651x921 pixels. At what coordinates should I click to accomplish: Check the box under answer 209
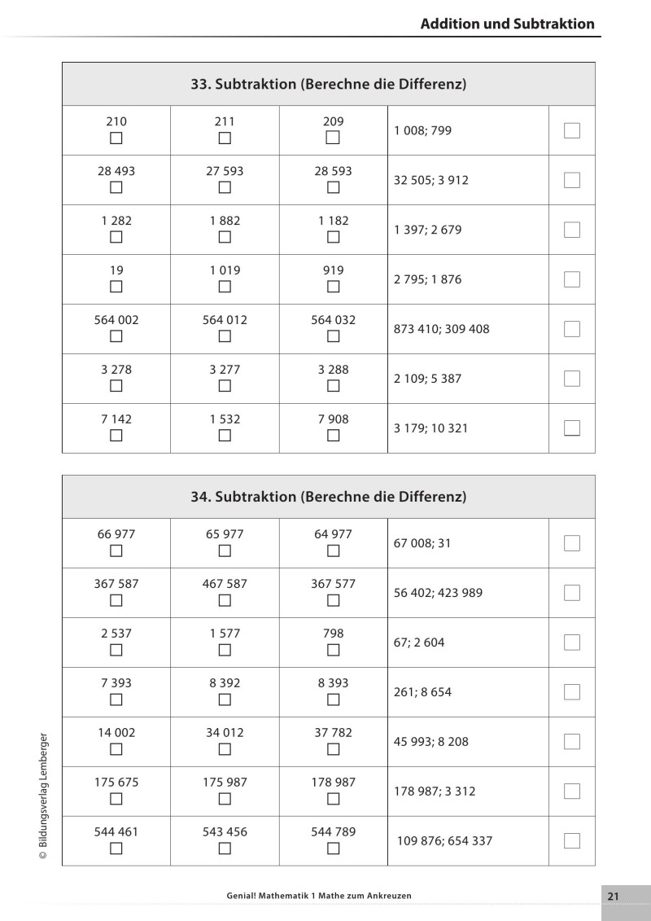pos(333,138)
